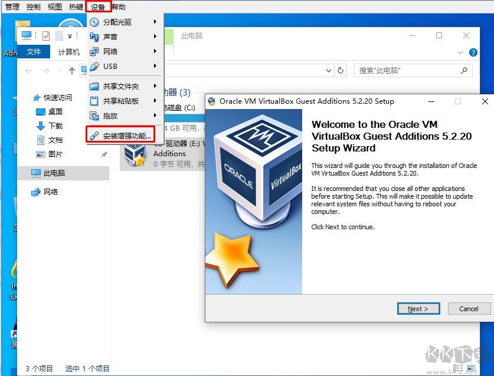494x376 pixels.
Task: Open 下载 folder from the sidebar
Action: (x=56, y=126)
